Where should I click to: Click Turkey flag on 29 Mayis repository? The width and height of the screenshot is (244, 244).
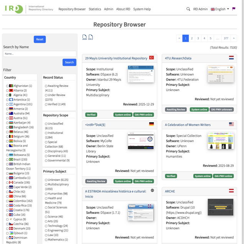point(152,58)
